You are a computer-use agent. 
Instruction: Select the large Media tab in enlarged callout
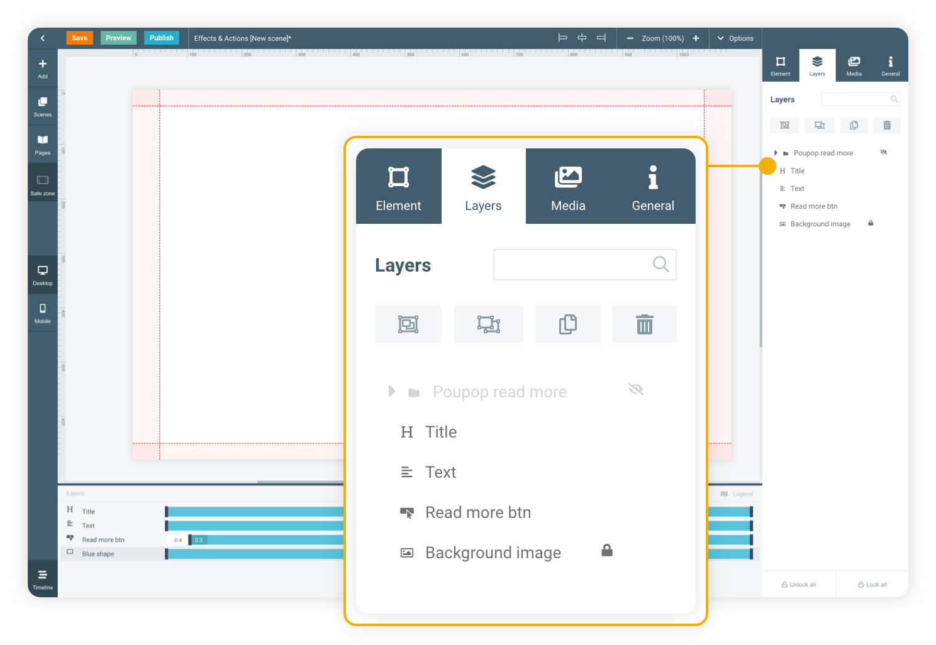[568, 186]
